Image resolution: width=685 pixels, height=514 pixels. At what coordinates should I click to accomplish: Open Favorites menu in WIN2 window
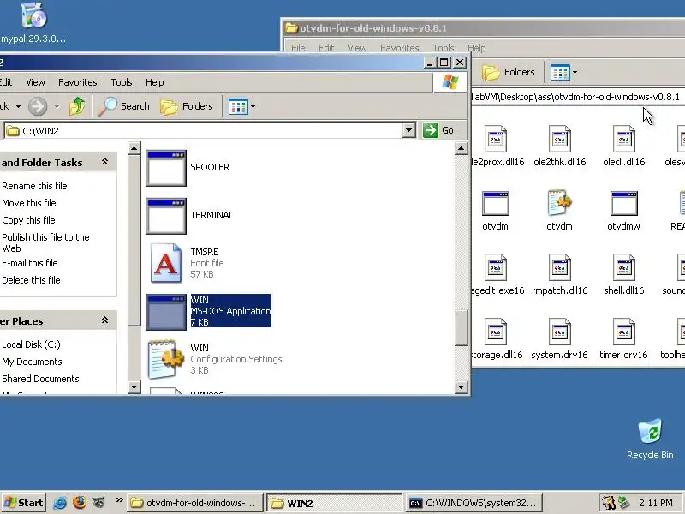click(x=78, y=82)
